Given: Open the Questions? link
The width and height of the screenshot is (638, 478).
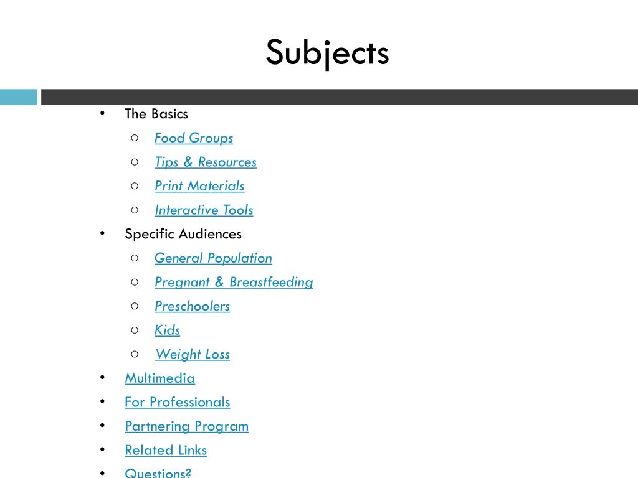Looking at the screenshot, I should [158, 472].
